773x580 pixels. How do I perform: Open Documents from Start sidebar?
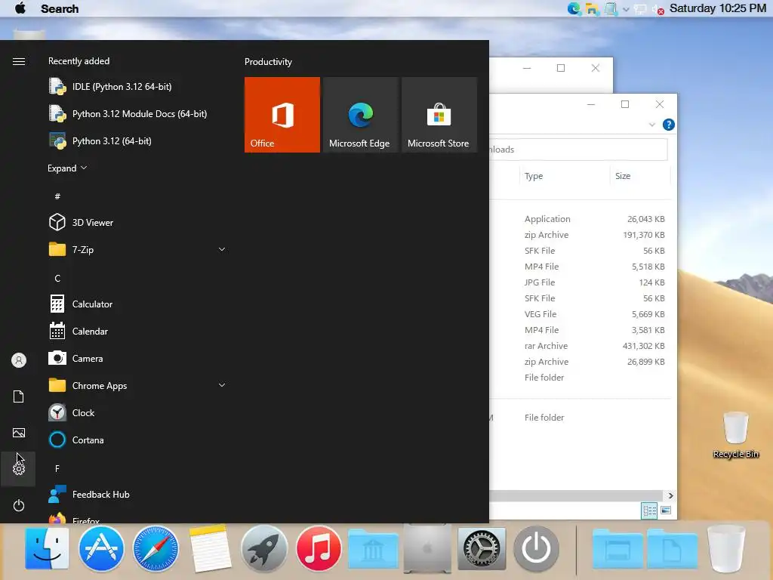click(19, 396)
